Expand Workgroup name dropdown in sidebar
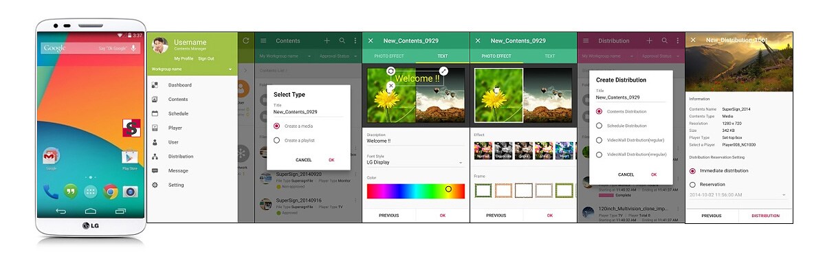 [x=192, y=69]
